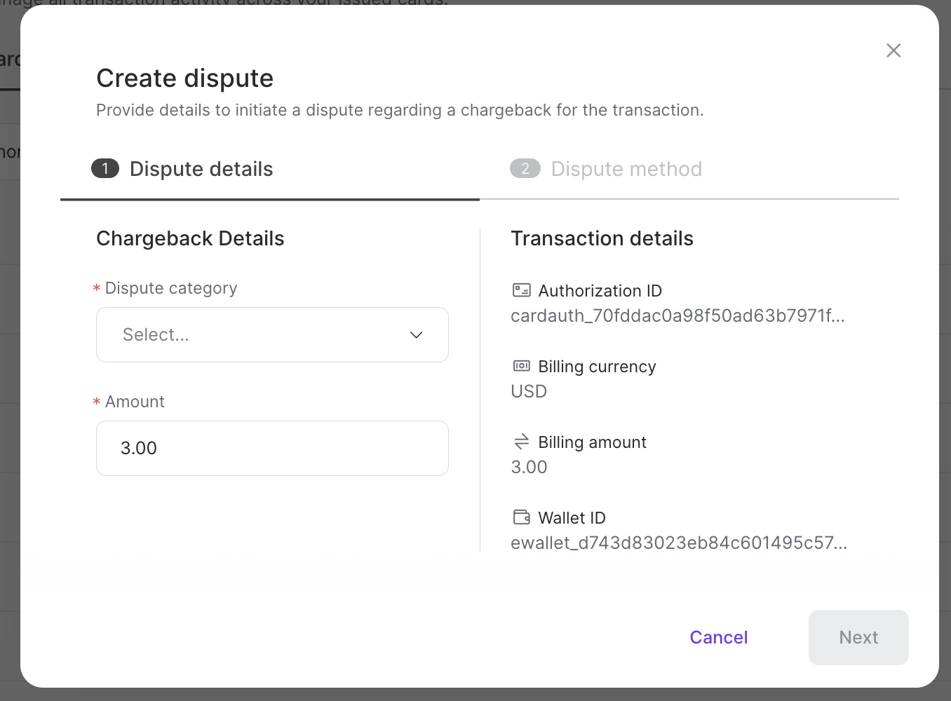Click inside the Amount input field

pos(272,448)
